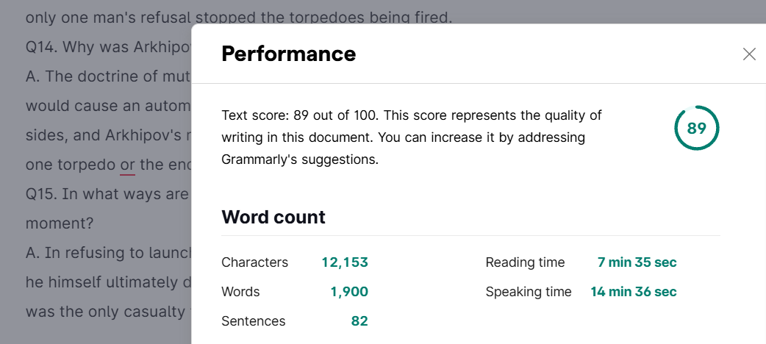Place cursor in the Q14 question line
The width and height of the screenshot is (766, 344).
(x=108, y=47)
